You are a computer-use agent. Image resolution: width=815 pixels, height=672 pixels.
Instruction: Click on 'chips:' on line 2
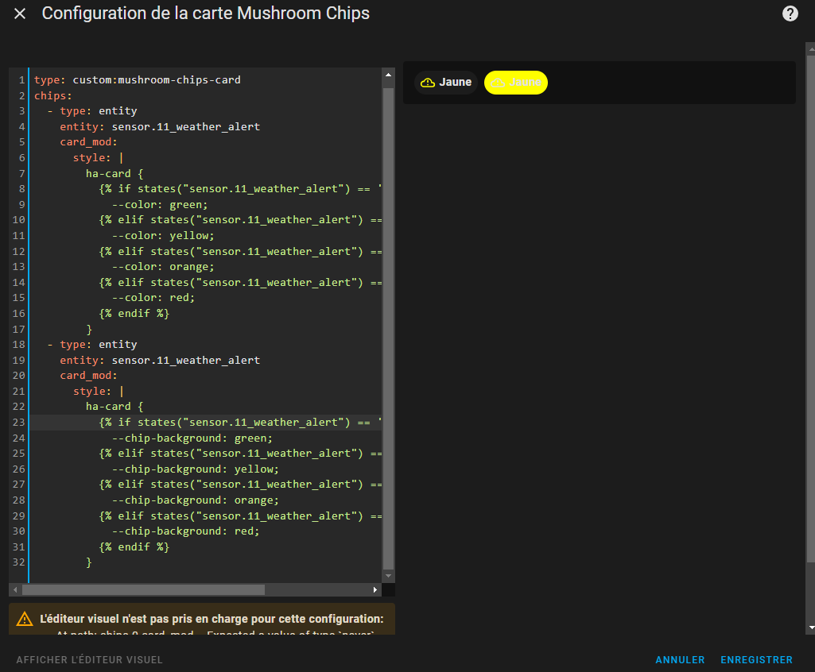click(x=53, y=95)
